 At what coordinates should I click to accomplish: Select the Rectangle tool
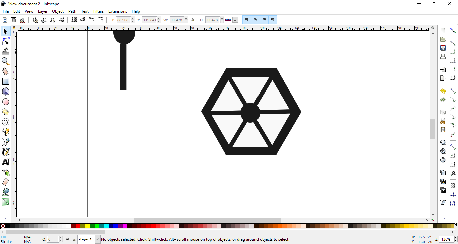coord(5,81)
